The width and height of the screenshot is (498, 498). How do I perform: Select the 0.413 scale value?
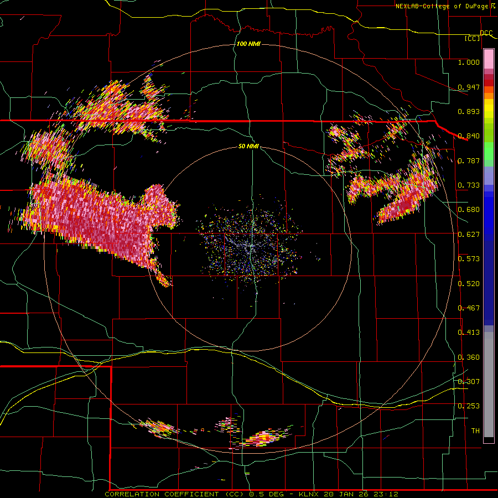pos(469,333)
